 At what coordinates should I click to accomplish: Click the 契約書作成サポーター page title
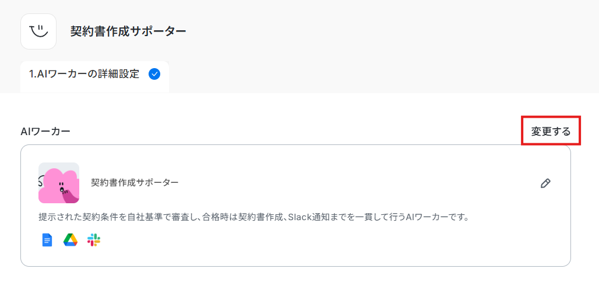128,31
